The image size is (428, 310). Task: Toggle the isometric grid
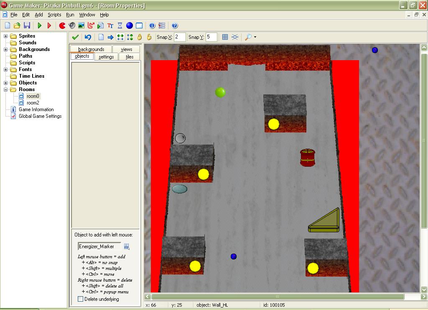[x=235, y=37]
